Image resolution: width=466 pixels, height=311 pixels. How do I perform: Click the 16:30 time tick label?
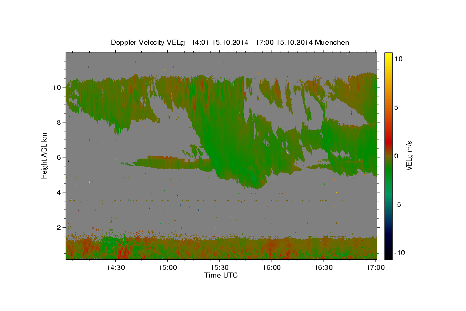[x=323, y=267]
